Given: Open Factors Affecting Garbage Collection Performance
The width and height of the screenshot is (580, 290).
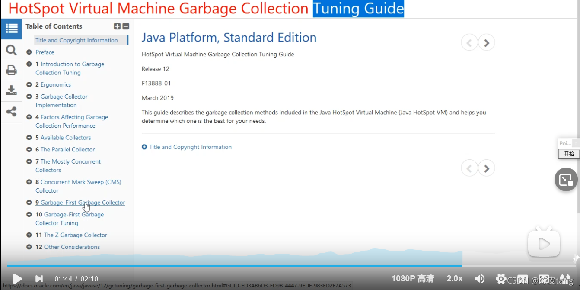Looking at the screenshot, I should tap(72, 121).
